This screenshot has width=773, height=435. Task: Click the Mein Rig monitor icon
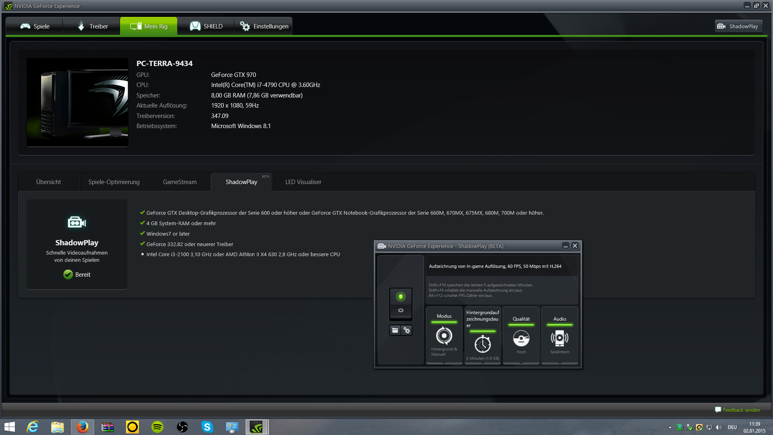pyautogui.click(x=136, y=26)
